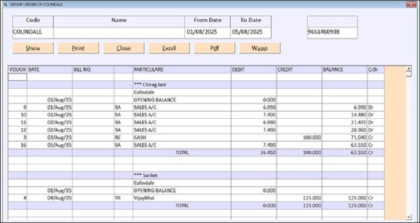Click the scrollbar up arrow

[x=409, y=69]
